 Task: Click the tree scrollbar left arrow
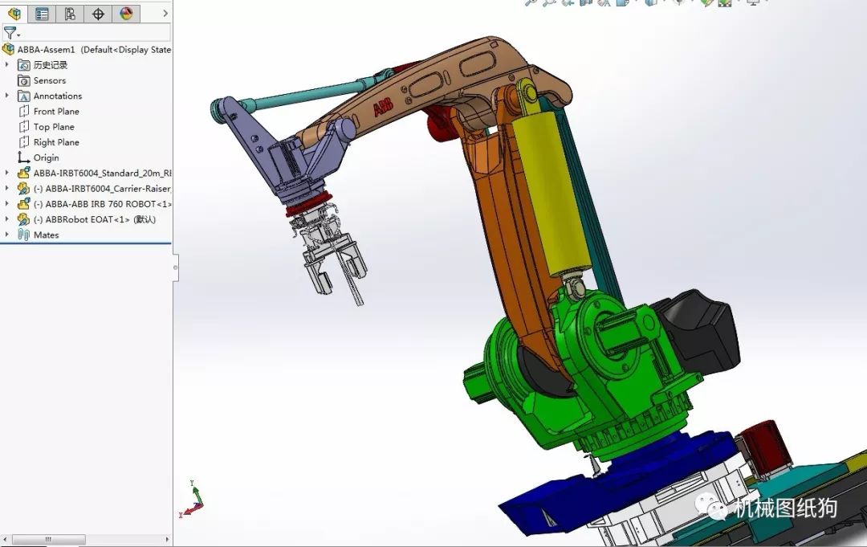point(5,539)
